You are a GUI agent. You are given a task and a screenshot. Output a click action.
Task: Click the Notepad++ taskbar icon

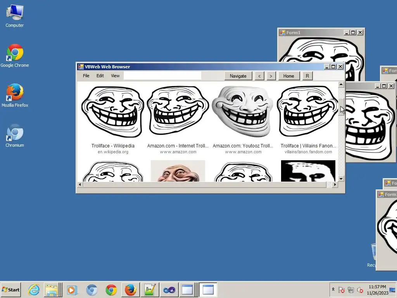pos(150,289)
